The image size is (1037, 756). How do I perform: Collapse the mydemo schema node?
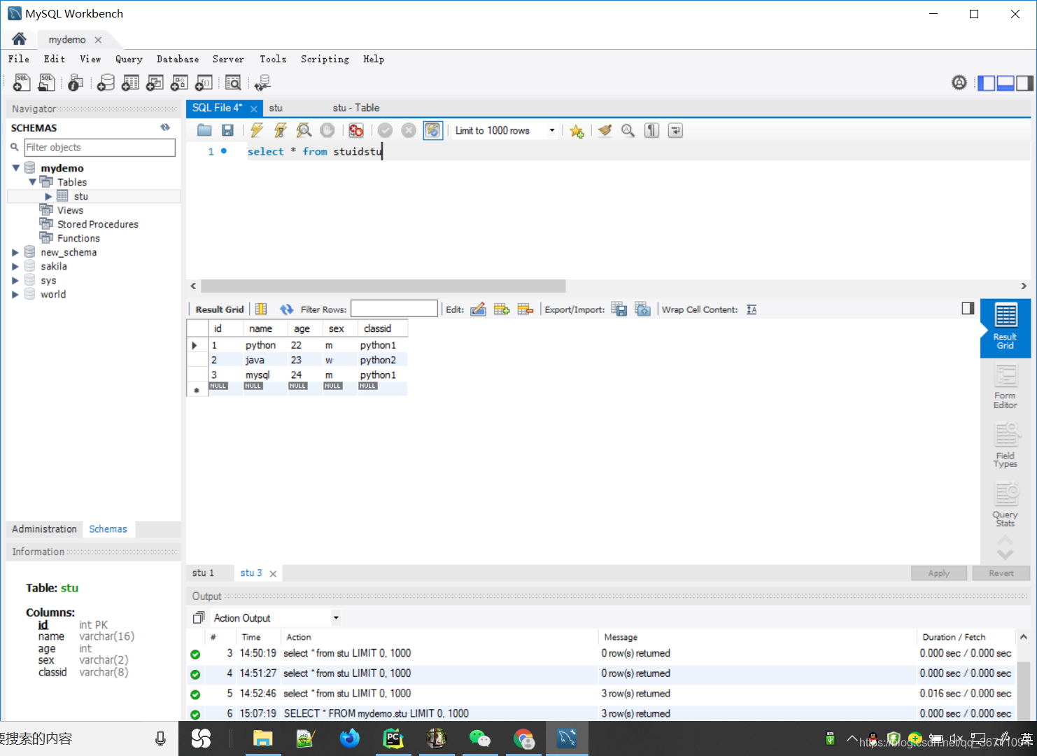point(16,168)
